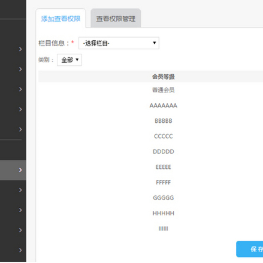Click the HHHHH member level row
The width and height of the screenshot is (263, 263).
pos(163,213)
